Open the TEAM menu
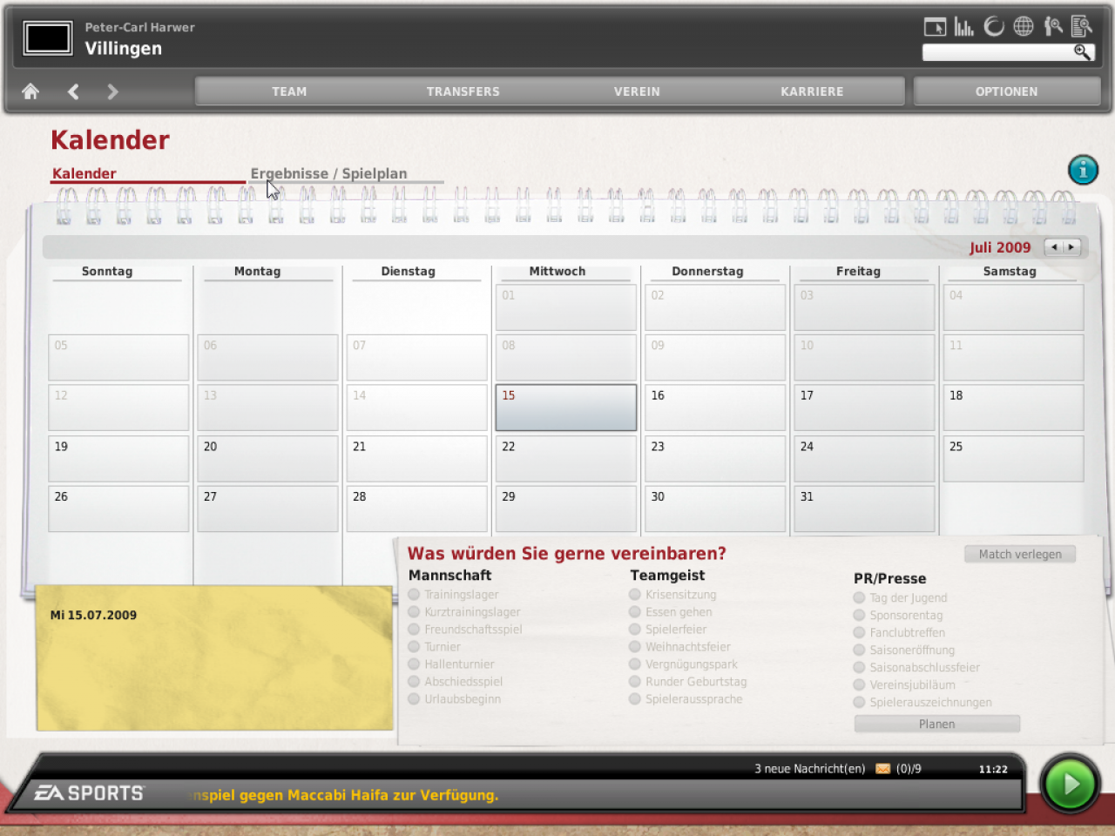The width and height of the screenshot is (1115, 836). point(289,91)
